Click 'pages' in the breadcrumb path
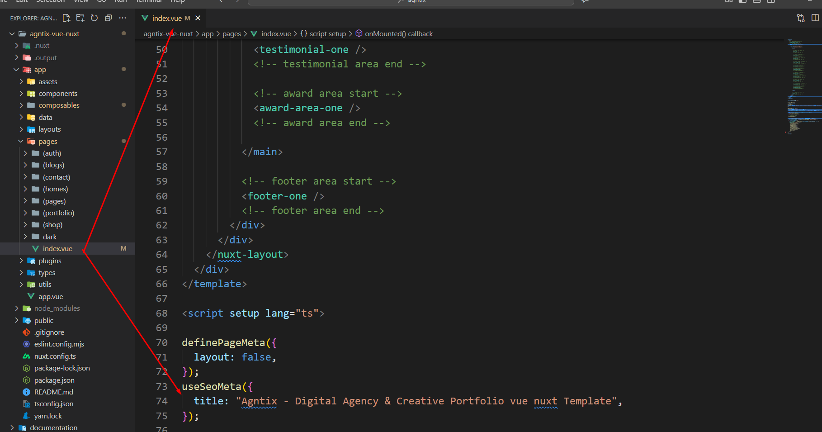 [x=231, y=34]
